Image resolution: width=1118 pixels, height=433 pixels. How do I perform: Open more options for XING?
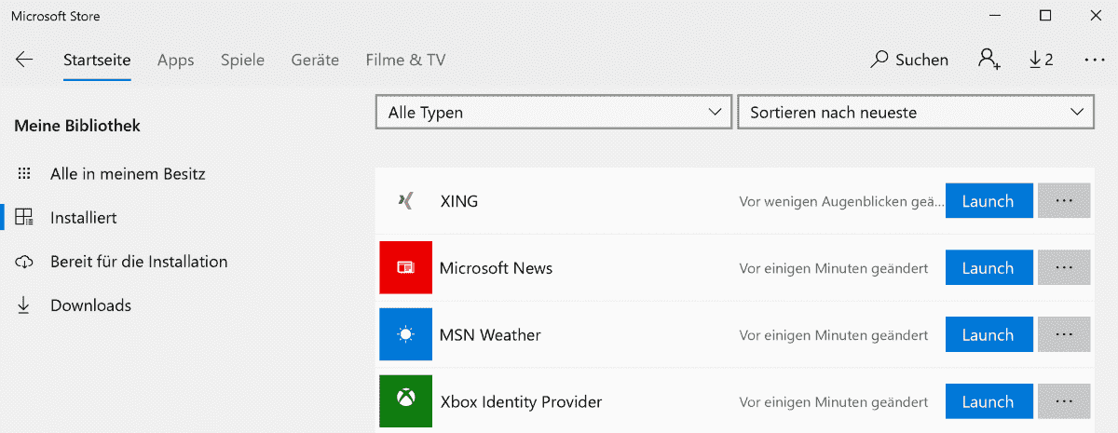coord(1064,200)
